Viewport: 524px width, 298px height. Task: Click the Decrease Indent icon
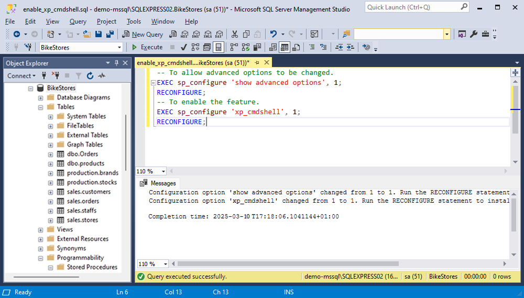coord(339,47)
